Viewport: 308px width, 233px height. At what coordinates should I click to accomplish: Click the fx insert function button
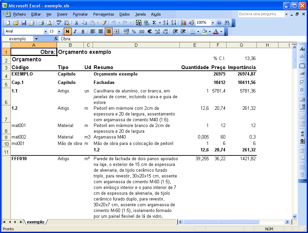56,39
